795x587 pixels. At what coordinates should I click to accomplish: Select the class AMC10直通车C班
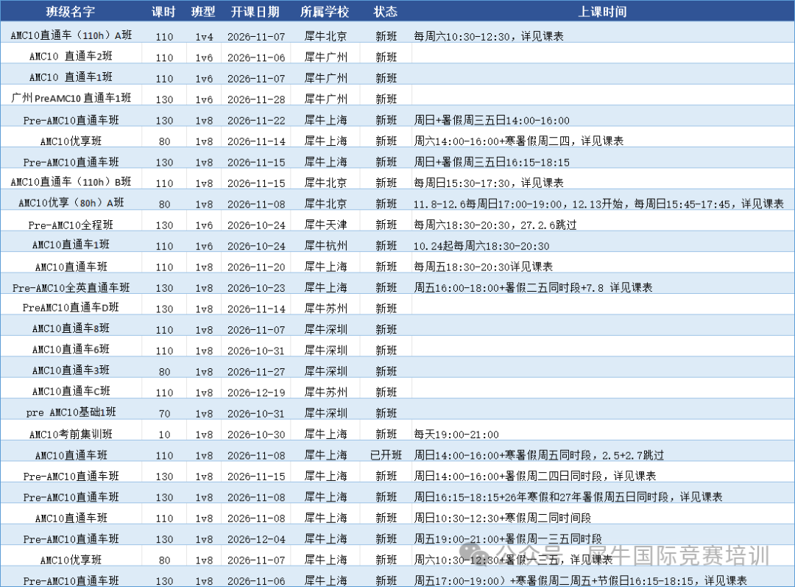[x=71, y=391]
